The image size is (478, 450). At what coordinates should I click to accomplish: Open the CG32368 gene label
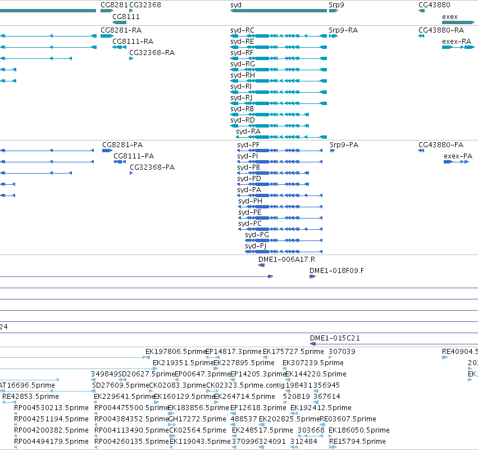coord(145,5)
